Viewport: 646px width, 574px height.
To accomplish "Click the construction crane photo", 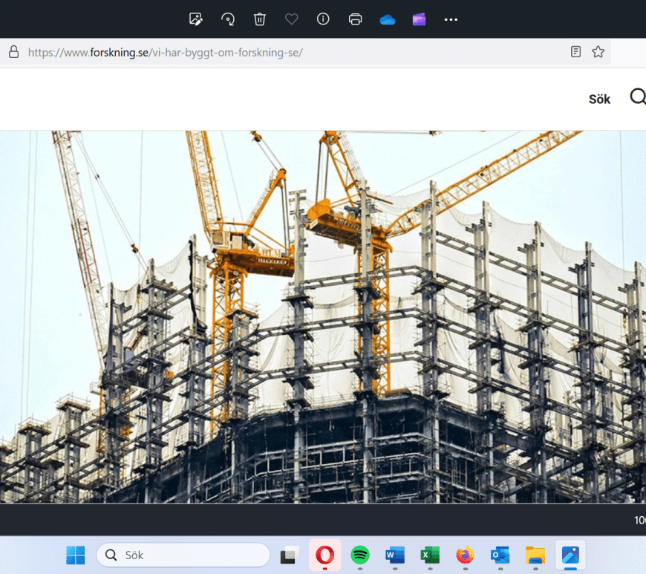I will [322, 316].
